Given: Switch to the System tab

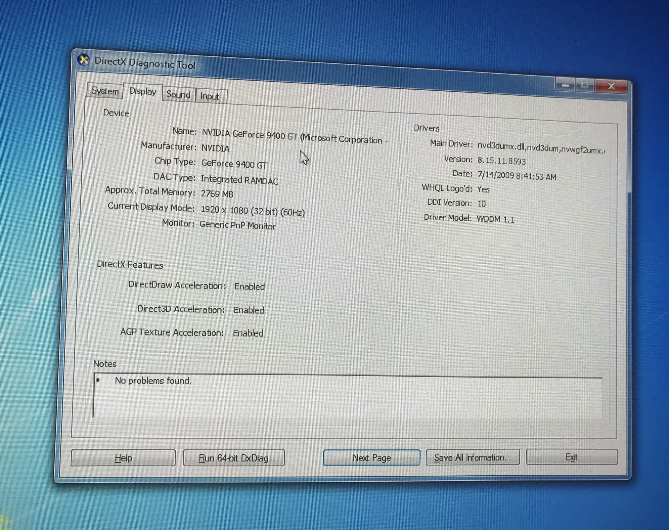Looking at the screenshot, I should tap(105, 91).
